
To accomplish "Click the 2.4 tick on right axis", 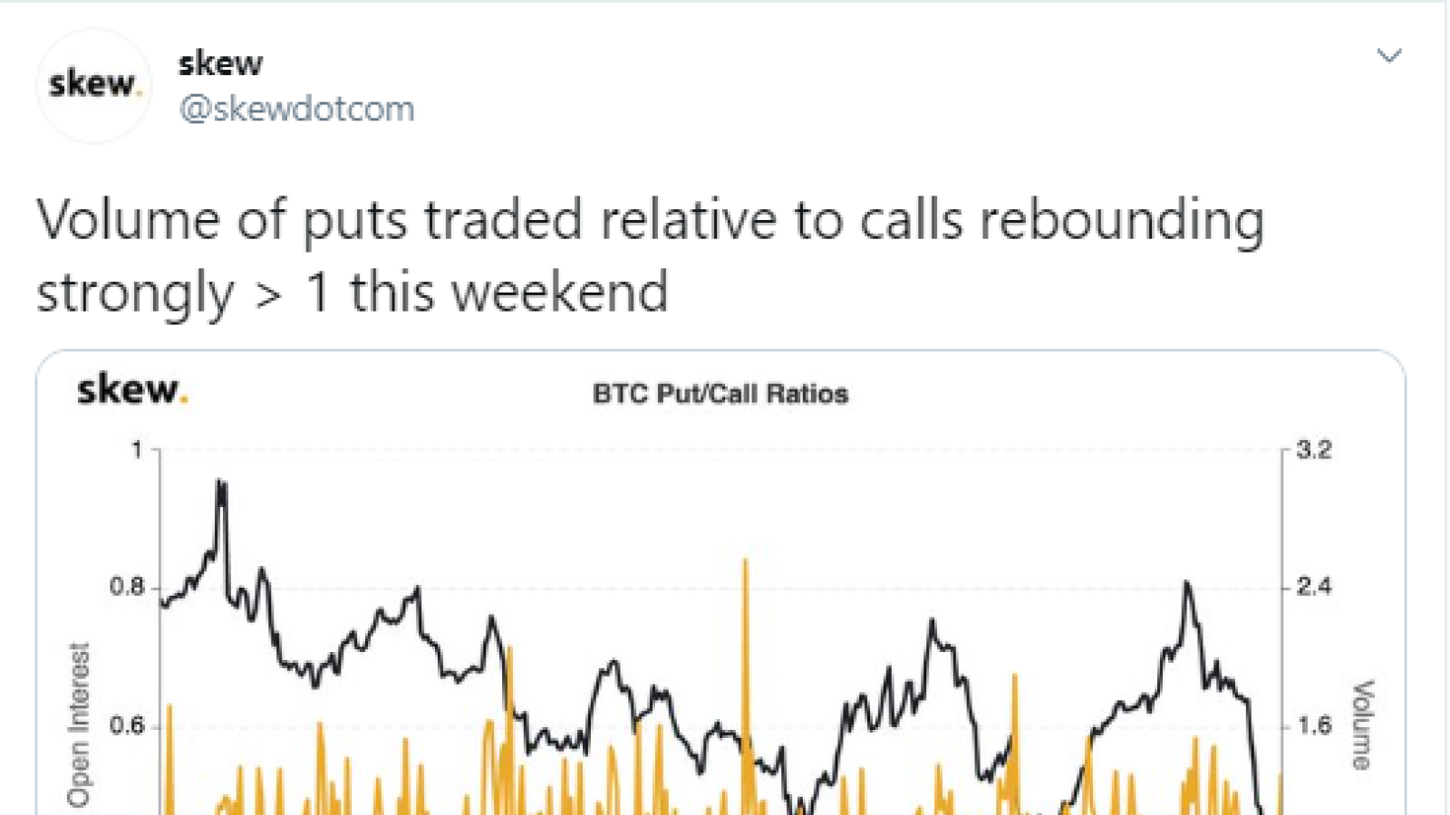I will [x=1314, y=587].
